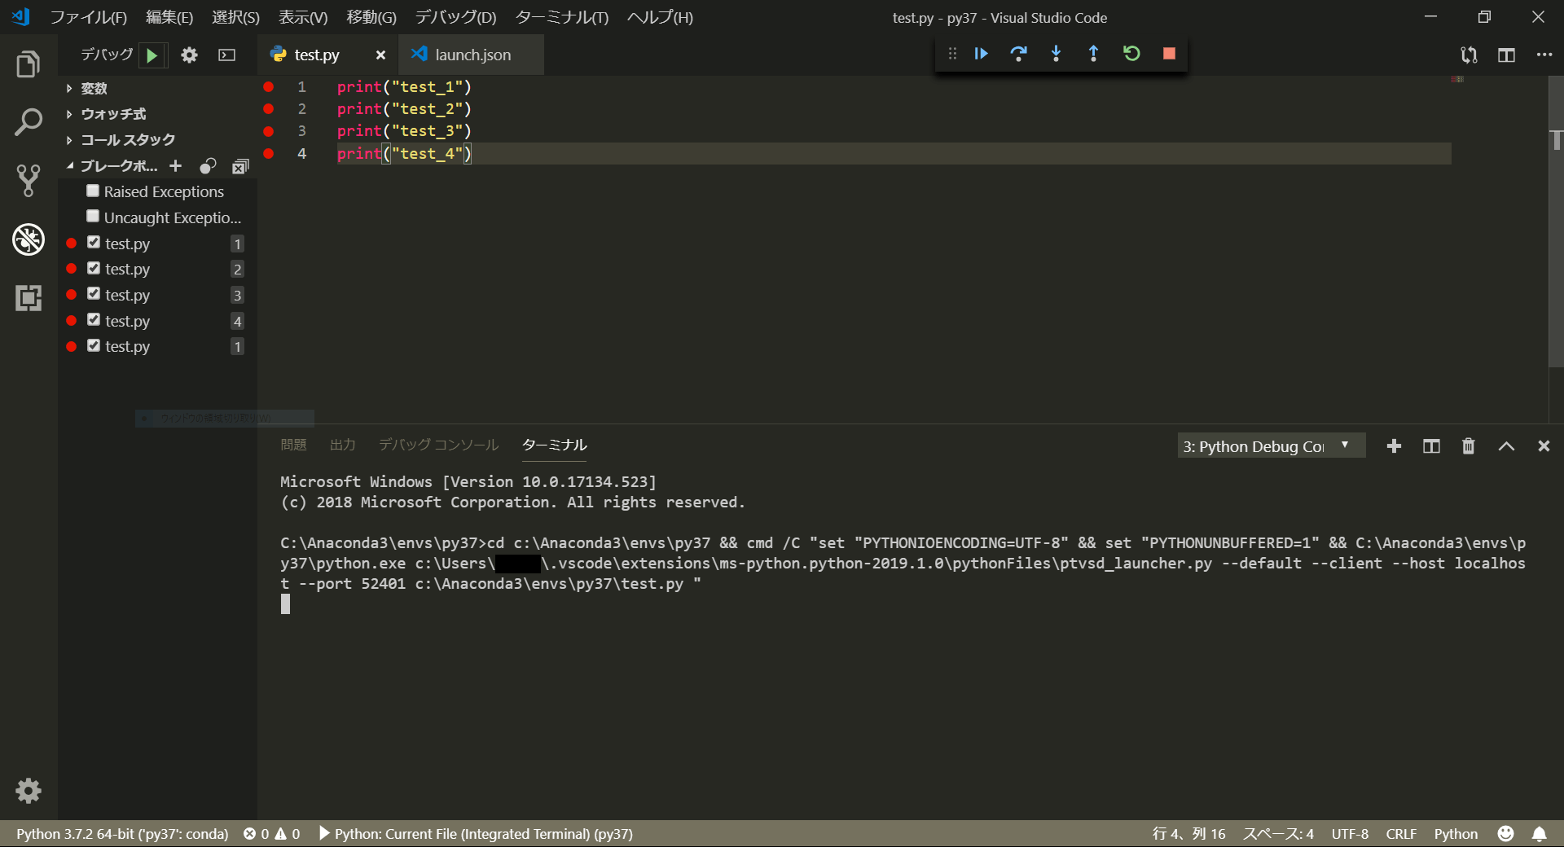
Task: Kill the terminal with trash icon
Action: (1468, 446)
